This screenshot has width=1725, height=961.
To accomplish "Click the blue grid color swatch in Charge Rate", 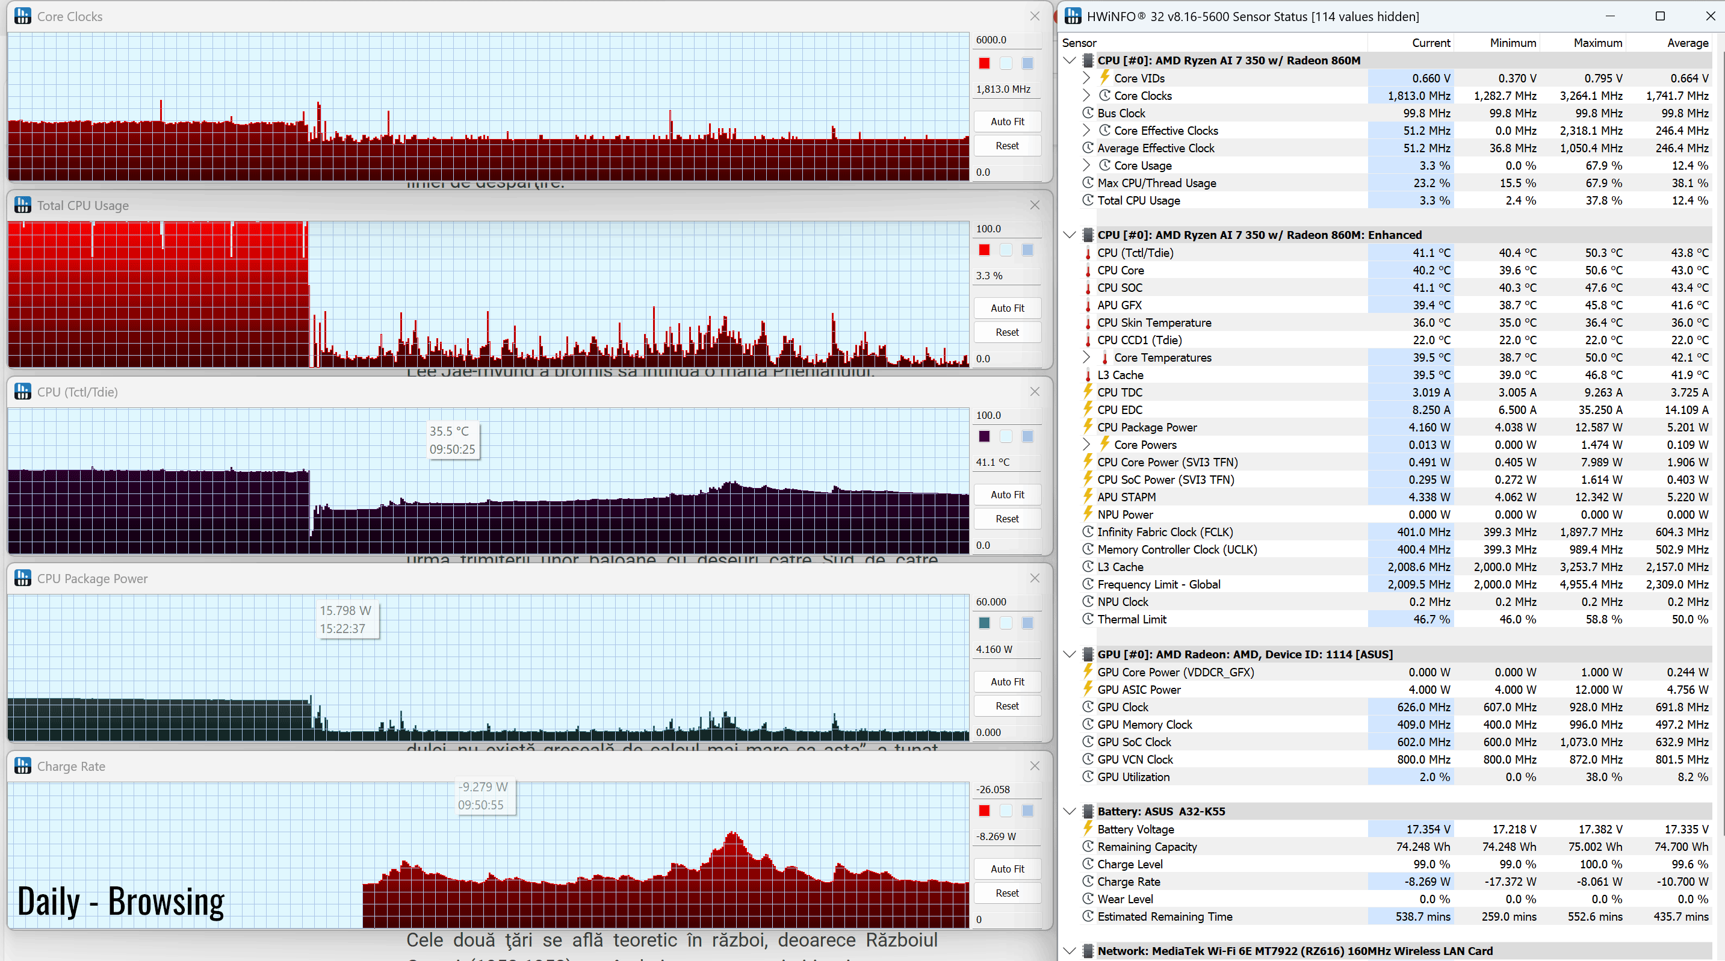I will pyautogui.click(x=1027, y=811).
